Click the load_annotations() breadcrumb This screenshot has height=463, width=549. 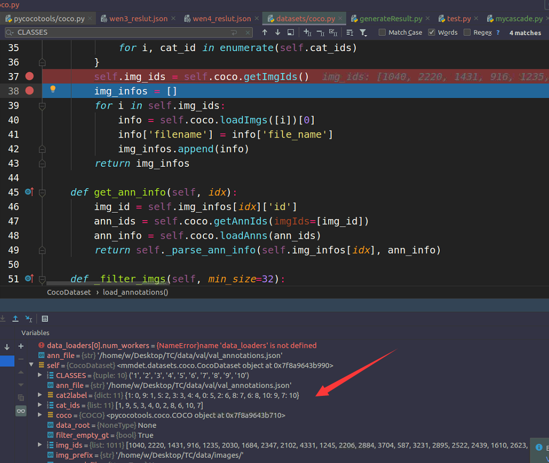136,292
